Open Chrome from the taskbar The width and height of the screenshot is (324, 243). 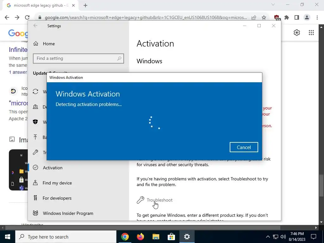tap(125, 237)
